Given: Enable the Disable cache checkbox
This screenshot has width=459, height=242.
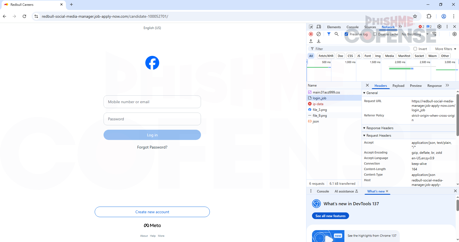Looking at the screenshot, I should coord(375,34).
